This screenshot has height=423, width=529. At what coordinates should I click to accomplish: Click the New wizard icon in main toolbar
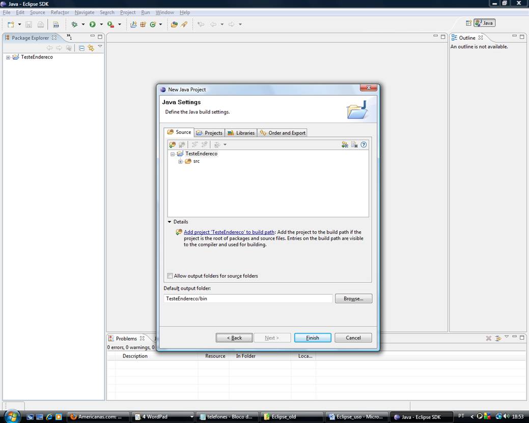coord(11,24)
